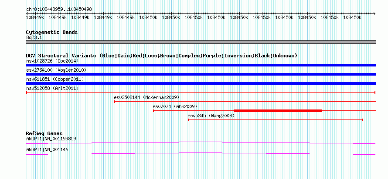Select the esv5345 (Wang2008) red variant line
388x179 pixels.
(x=275, y=120)
